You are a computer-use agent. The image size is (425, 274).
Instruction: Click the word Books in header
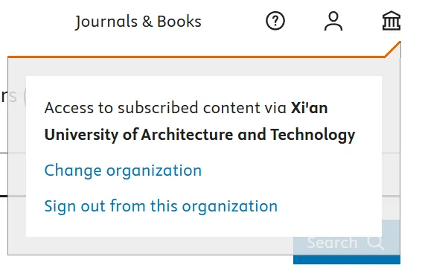point(179,22)
